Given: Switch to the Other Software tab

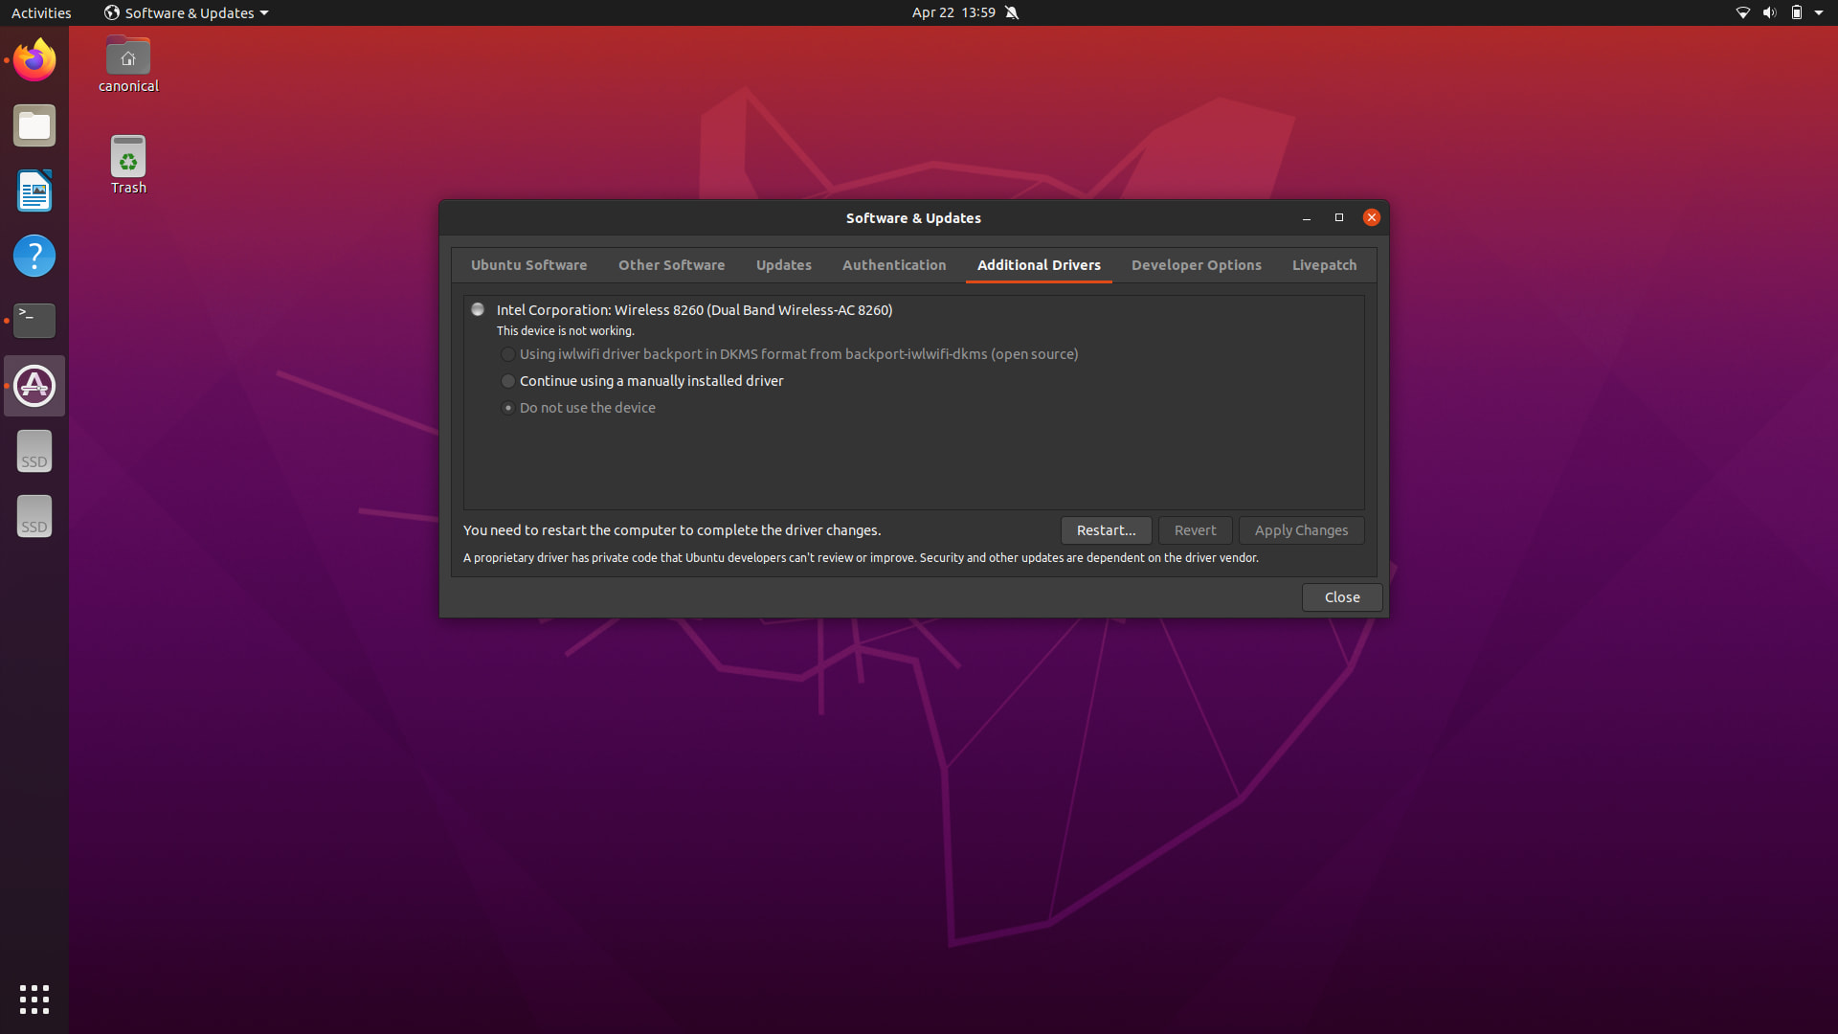Looking at the screenshot, I should pos(671,265).
